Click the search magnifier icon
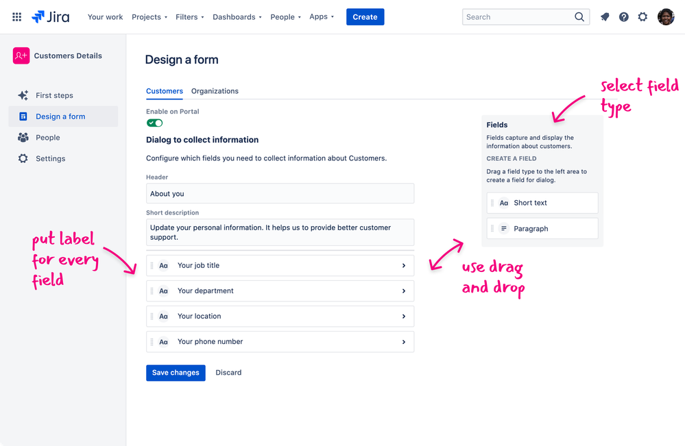 click(579, 16)
